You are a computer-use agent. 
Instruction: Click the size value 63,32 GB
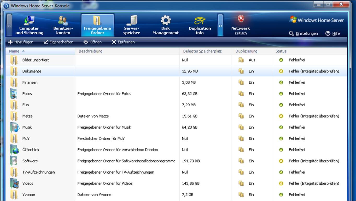click(x=190, y=94)
